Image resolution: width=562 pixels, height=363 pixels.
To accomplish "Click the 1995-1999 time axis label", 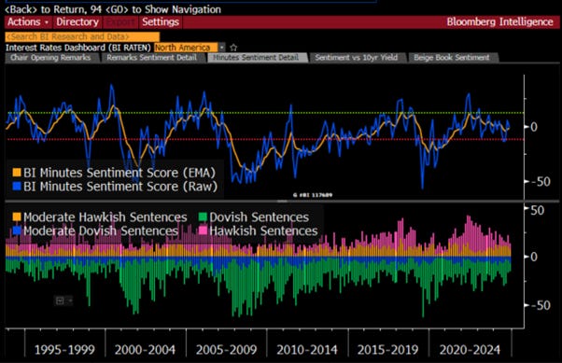I will coord(64,350).
